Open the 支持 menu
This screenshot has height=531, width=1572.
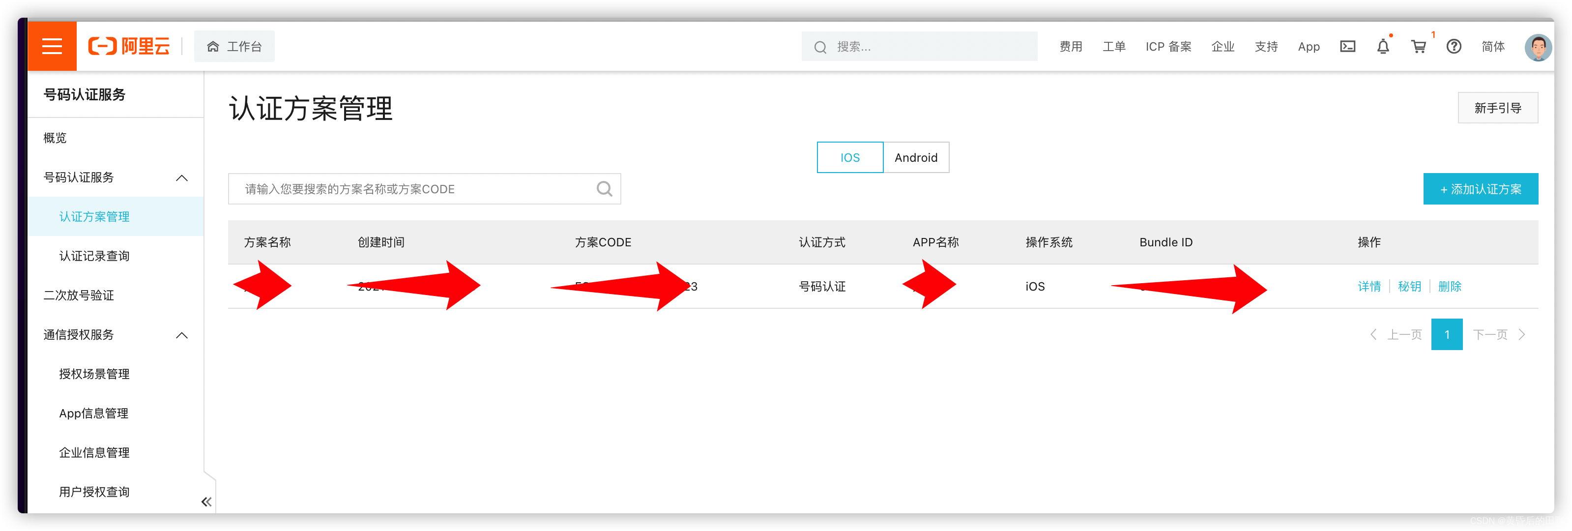point(1266,46)
